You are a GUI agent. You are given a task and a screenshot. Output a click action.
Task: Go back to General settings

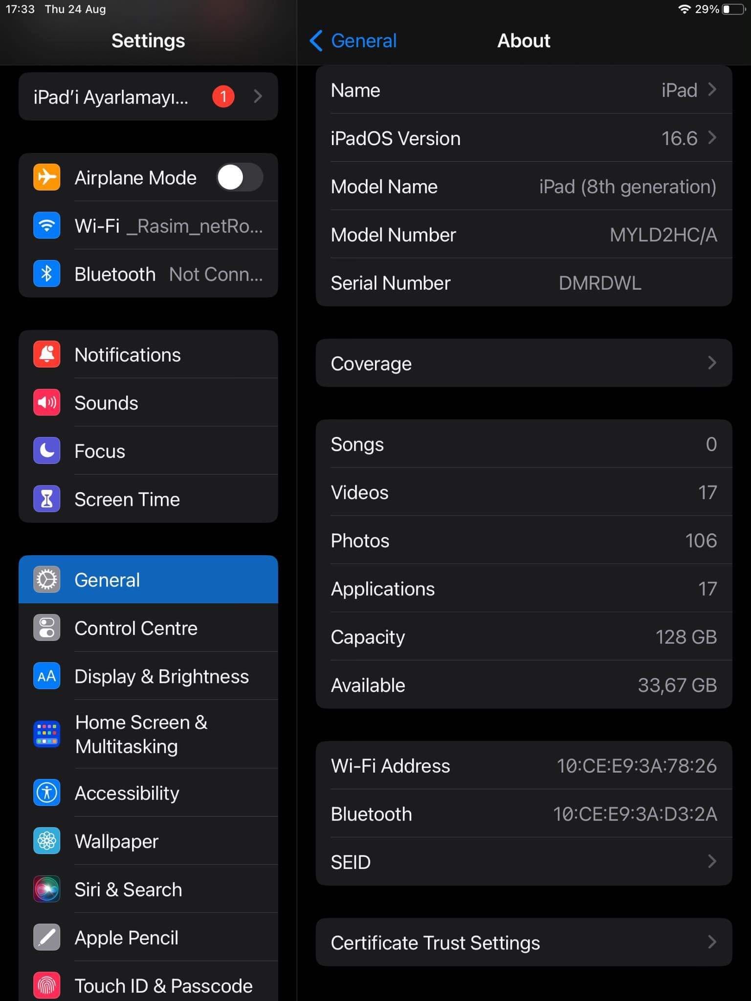pyautogui.click(x=353, y=41)
